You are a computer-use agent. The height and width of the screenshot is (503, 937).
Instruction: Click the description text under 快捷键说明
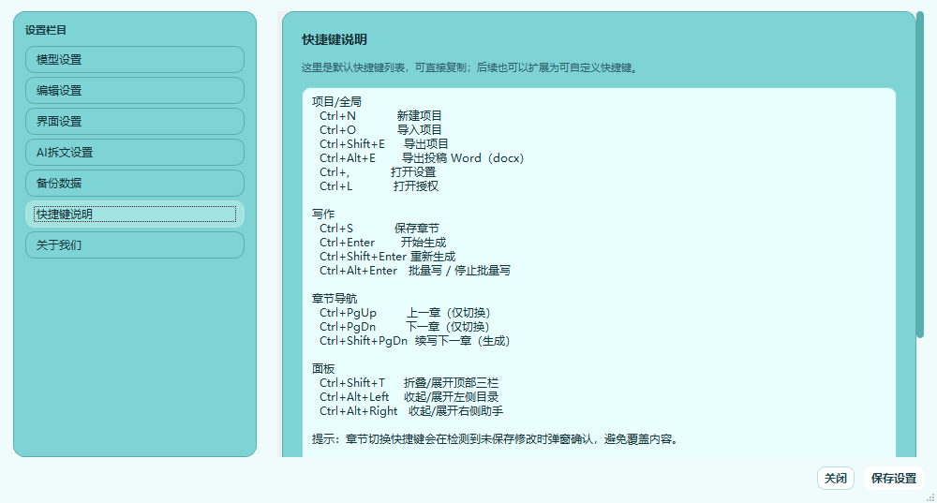pyautogui.click(x=471, y=68)
